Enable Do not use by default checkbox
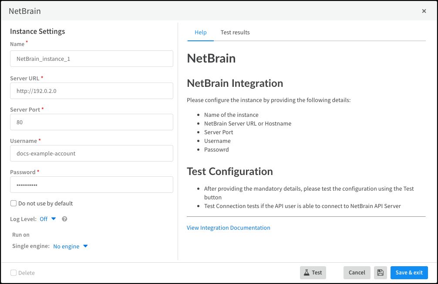 coord(13,203)
